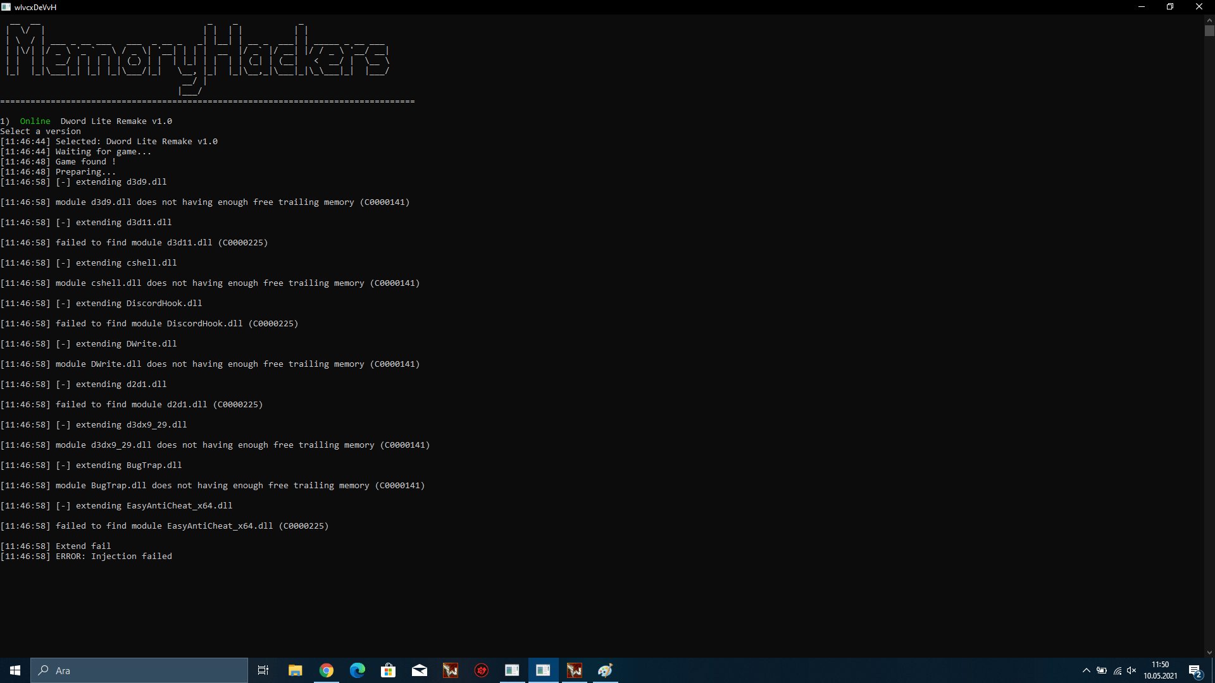This screenshot has height=683, width=1215.
Task: Open File Explorer from the taskbar
Action: [x=295, y=670]
